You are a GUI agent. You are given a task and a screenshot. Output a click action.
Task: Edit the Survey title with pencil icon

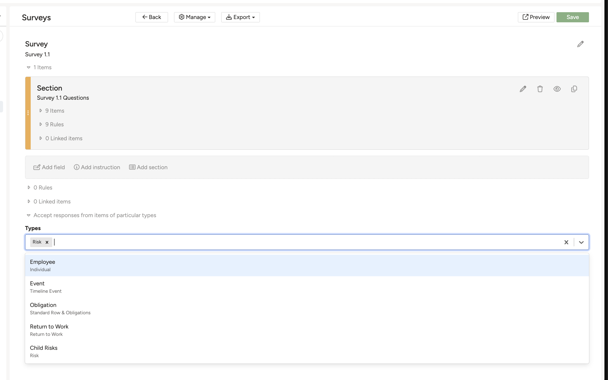click(x=580, y=44)
